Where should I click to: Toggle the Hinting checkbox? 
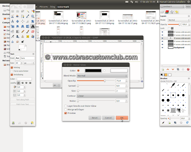click(x=12, y=67)
